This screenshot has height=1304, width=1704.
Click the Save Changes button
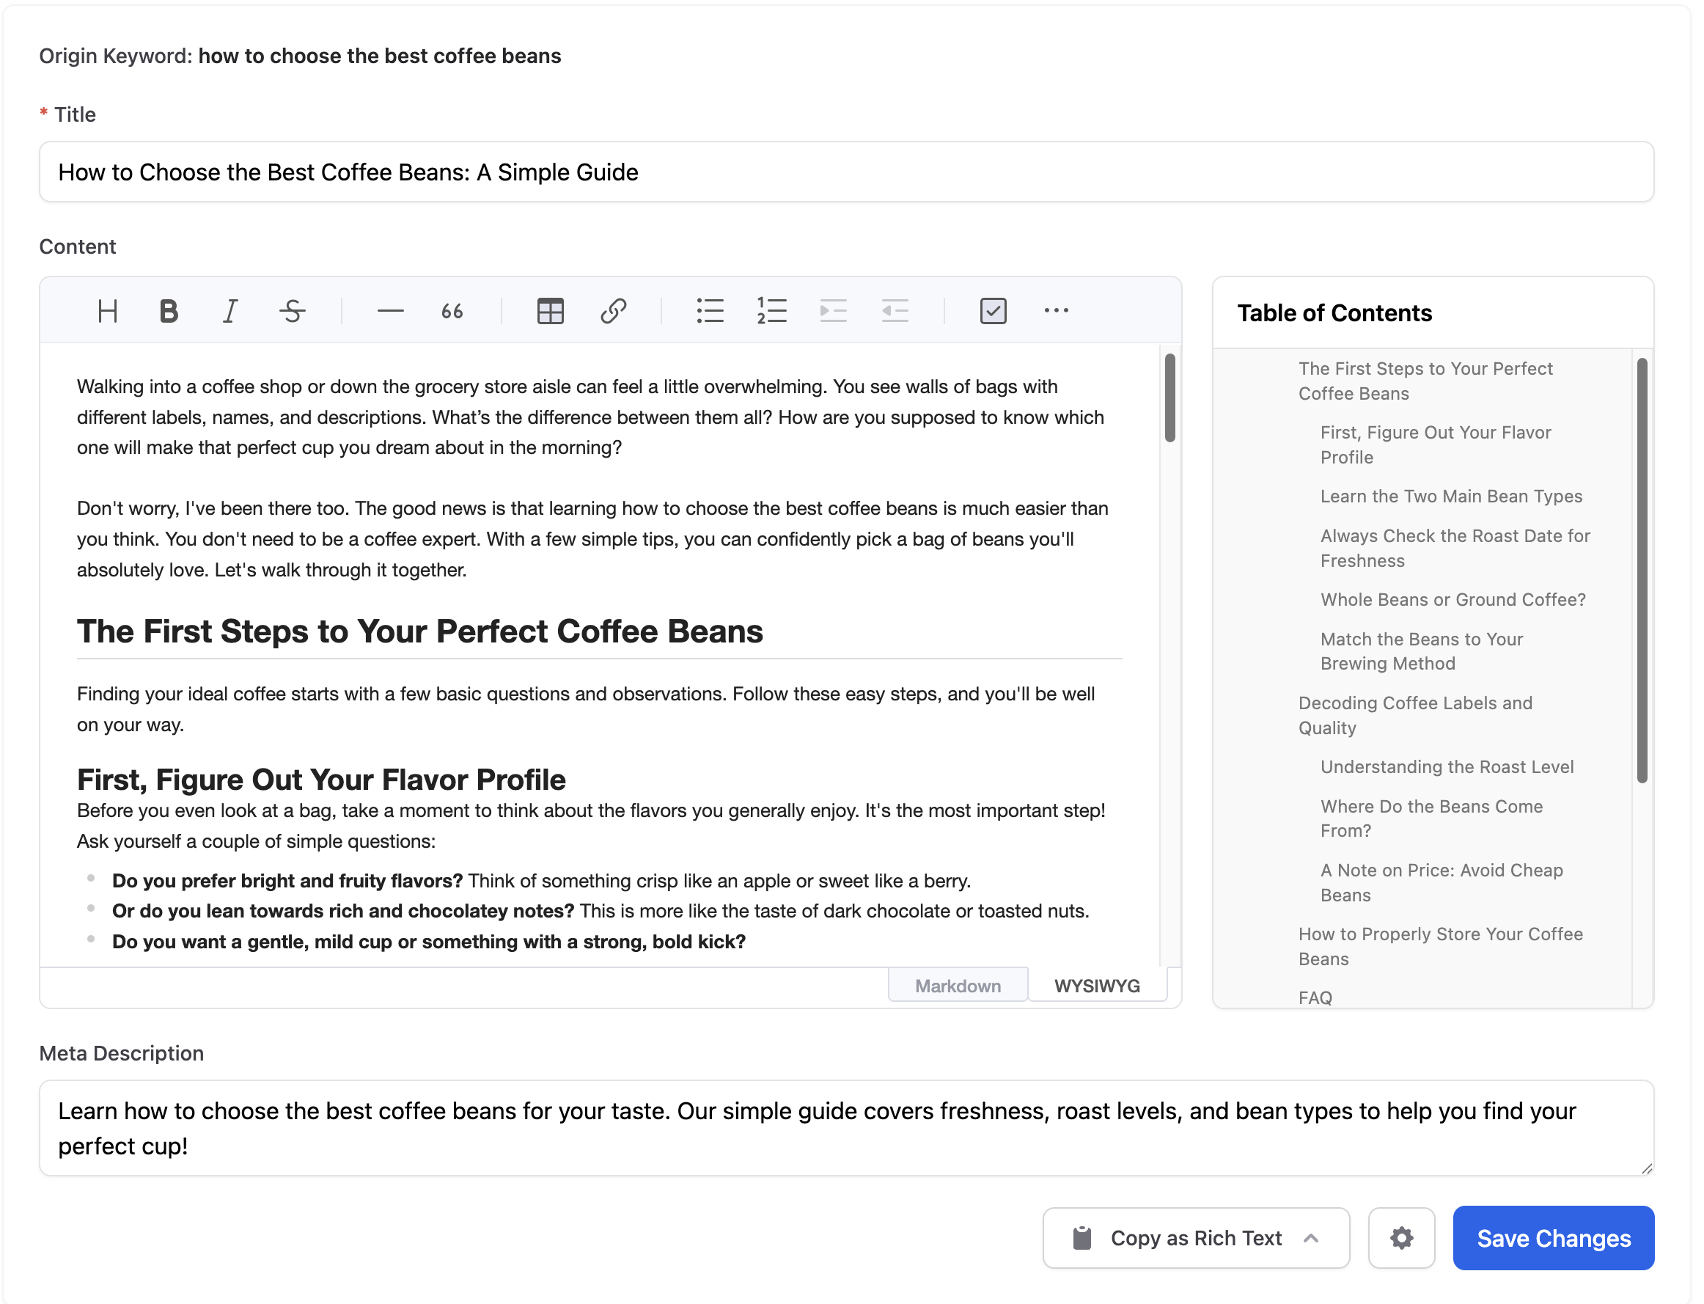click(1553, 1238)
